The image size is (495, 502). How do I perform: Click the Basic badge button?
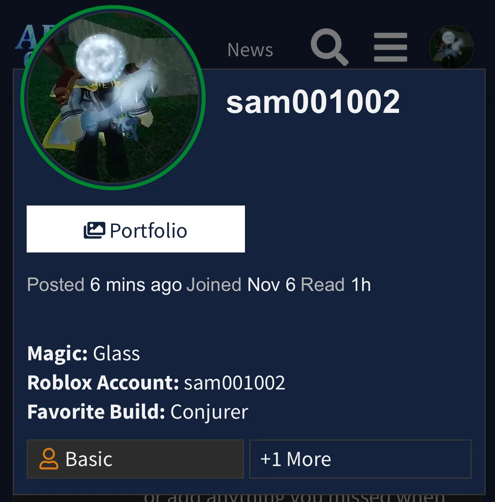click(x=135, y=459)
